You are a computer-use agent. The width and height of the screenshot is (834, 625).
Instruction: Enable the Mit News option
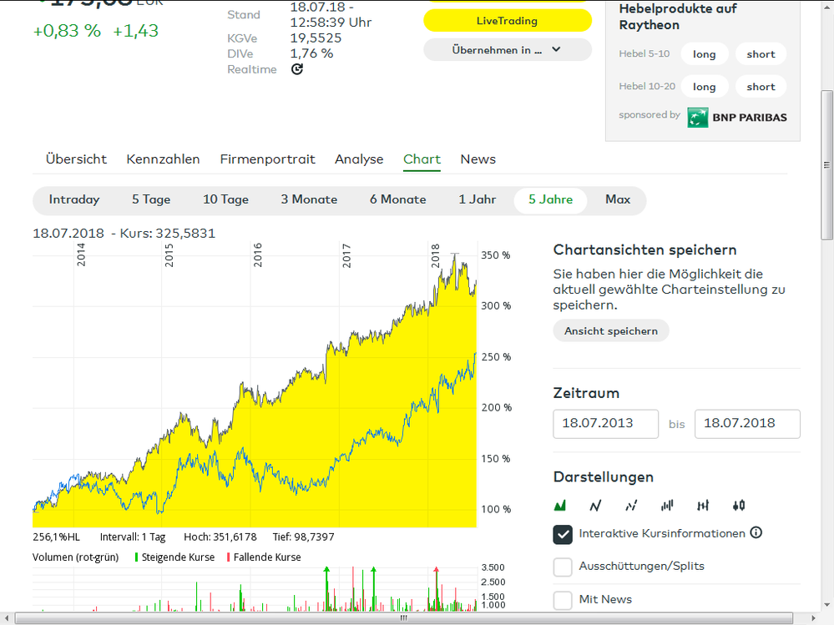coord(562,599)
